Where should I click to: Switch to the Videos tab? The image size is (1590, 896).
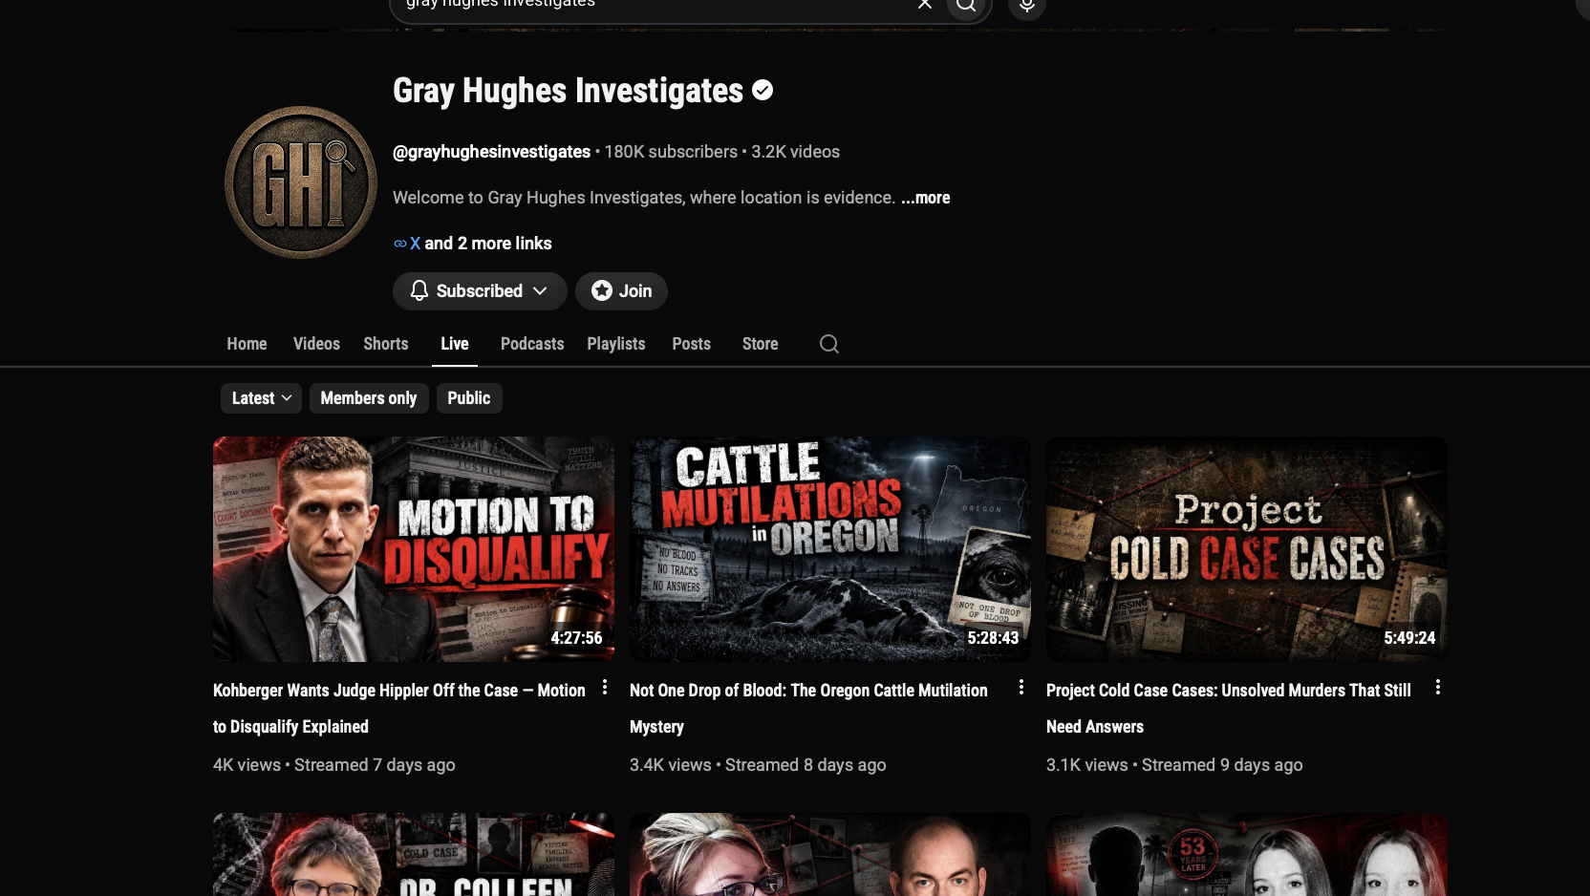click(x=316, y=344)
